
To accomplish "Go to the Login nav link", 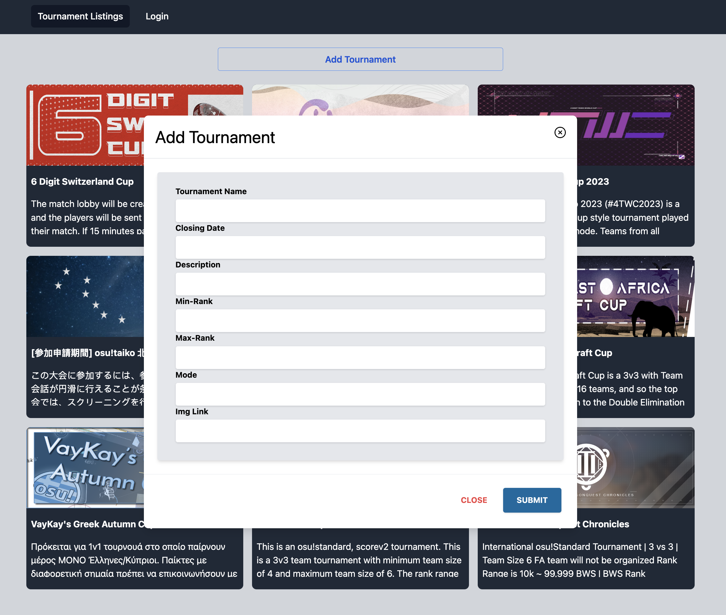I will click(x=157, y=16).
